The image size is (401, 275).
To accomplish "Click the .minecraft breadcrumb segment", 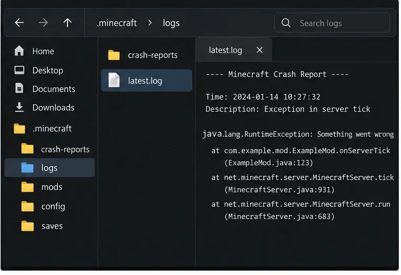I will click(x=117, y=23).
